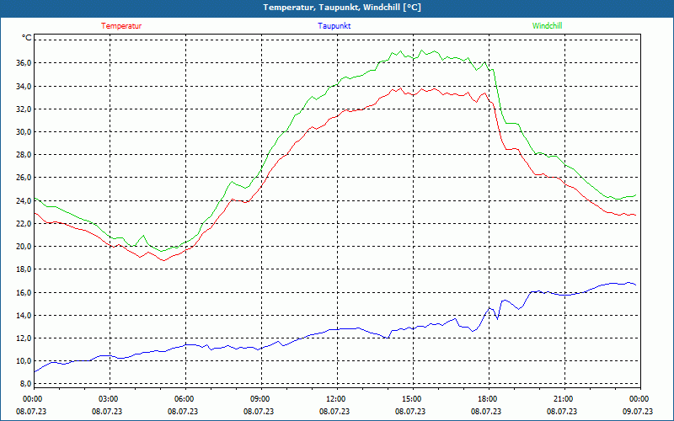Click the 09:00 time label on x-axis
Image resolution: width=674 pixels, height=421 pixels.
click(x=259, y=399)
